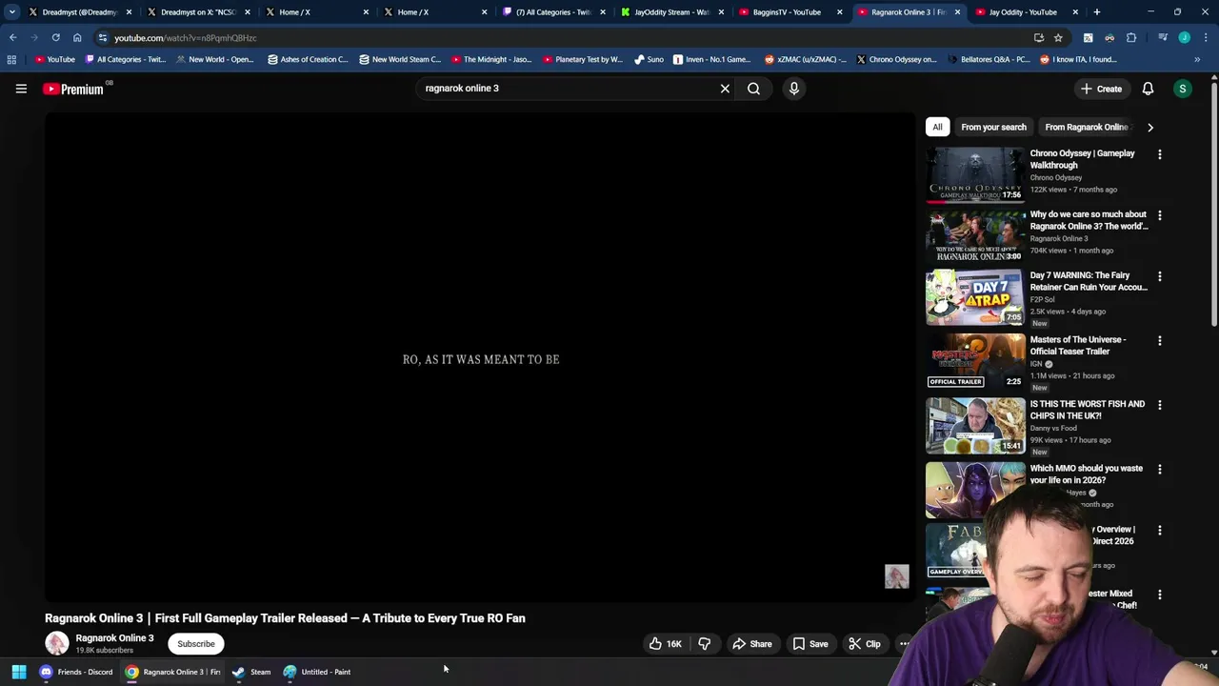Image resolution: width=1219 pixels, height=686 pixels.
Task: Open the YouTube account avatar menu
Action: [1183, 89]
